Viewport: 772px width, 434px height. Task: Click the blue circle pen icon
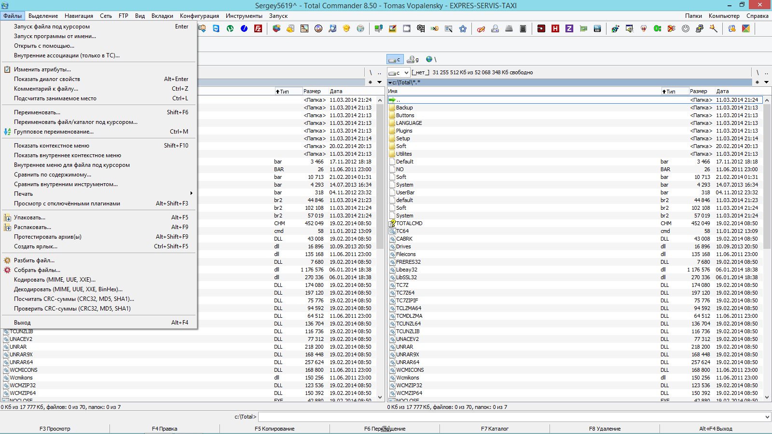(244, 28)
